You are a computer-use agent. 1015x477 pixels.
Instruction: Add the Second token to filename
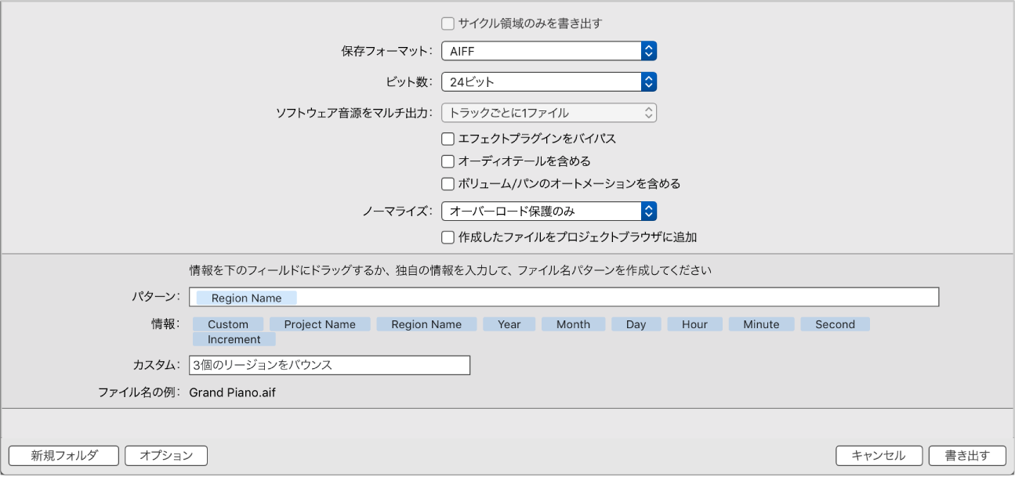[834, 323]
